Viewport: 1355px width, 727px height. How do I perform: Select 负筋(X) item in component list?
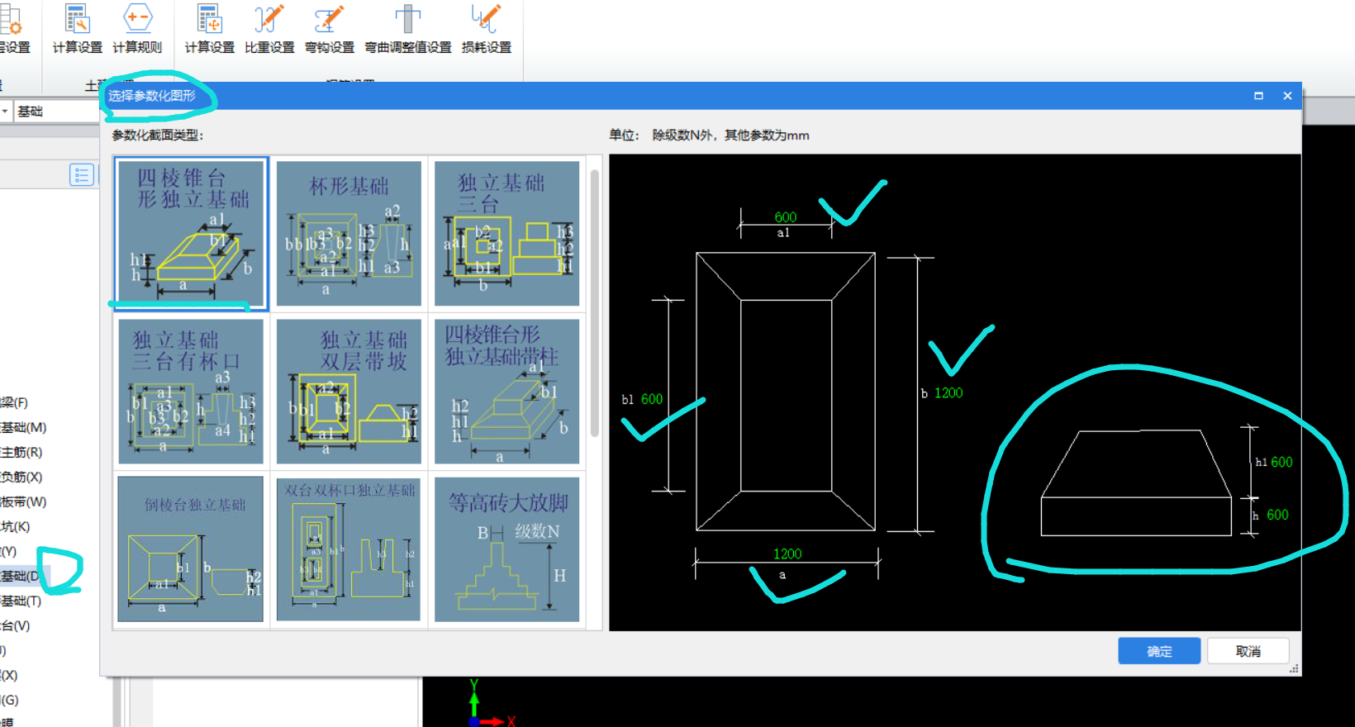pos(21,477)
